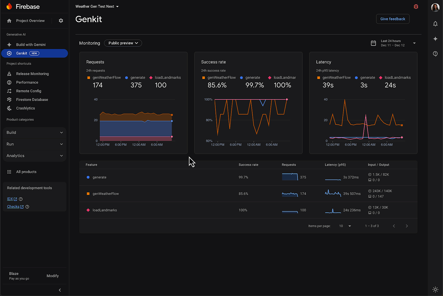The width and height of the screenshot is (443, 296).
Task: Open the notifications bell
Action: (435, 24)
